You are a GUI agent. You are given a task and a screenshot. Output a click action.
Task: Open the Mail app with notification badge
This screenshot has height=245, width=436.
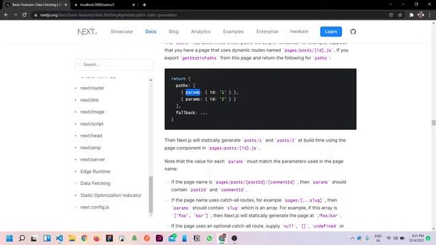coord(172,238)
